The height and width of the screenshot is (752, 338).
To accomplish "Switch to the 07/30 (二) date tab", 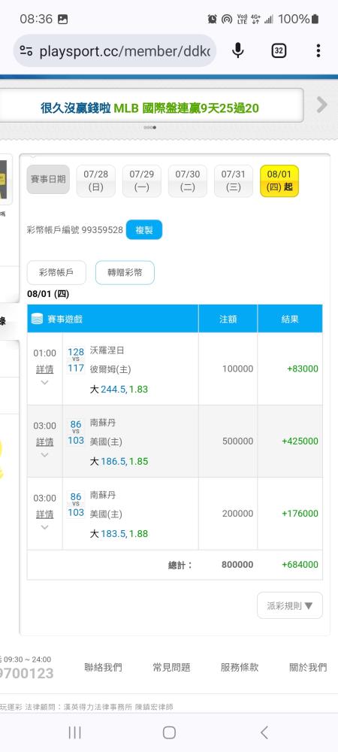I will (188, 180).
